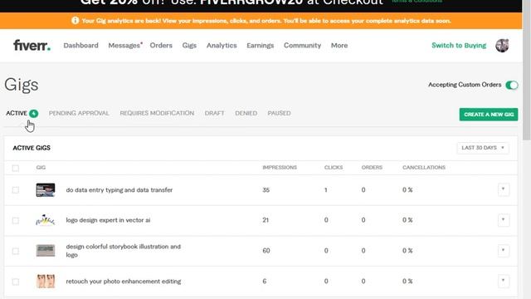Click the Clicks column header
Screen dimensions: 531x299
[334, 168]
